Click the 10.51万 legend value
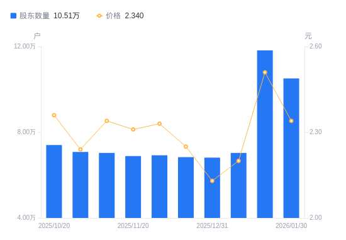The width and height of the screenshot is (346, 240). point(67,16)
